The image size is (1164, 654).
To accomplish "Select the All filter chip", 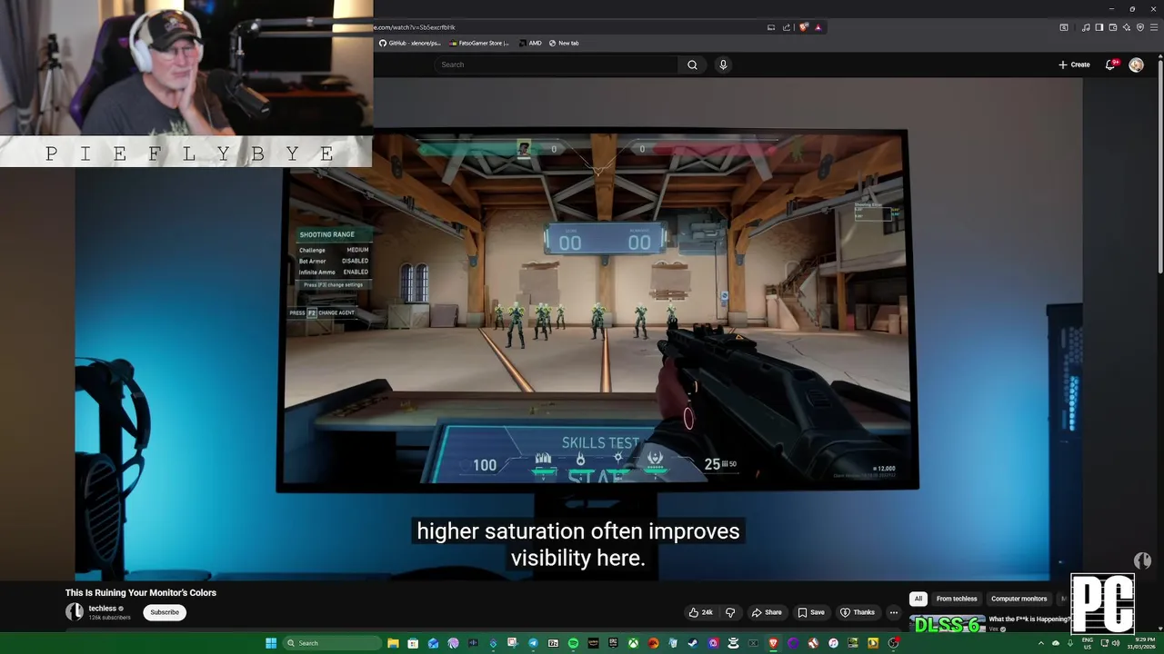I will coord(918,599).
